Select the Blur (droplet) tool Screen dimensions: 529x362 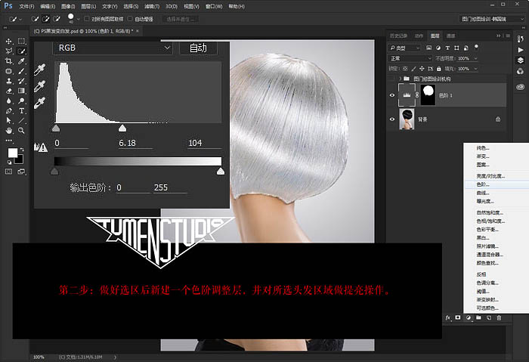point(9,101)
